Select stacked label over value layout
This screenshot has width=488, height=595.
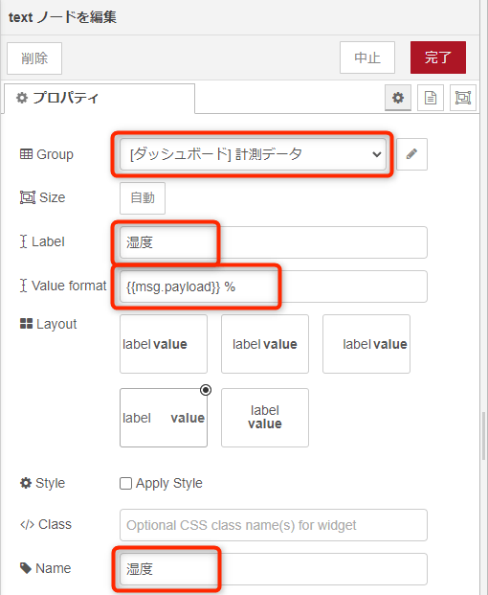[265, 418]
